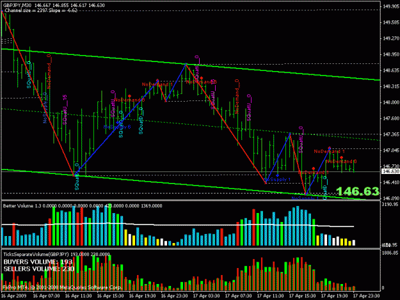The height and width of the screenshot is (300, 400).
Task: Select the vertical SQuatU__15 chart label
Action: pos(65,109)
